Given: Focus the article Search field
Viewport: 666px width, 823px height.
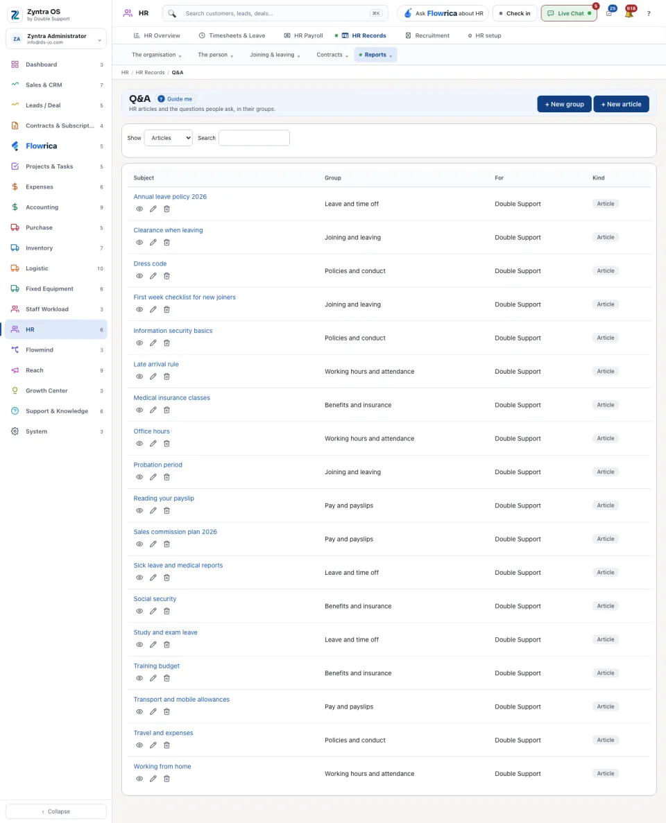Looking at the screenshot, I should (254, 138).
